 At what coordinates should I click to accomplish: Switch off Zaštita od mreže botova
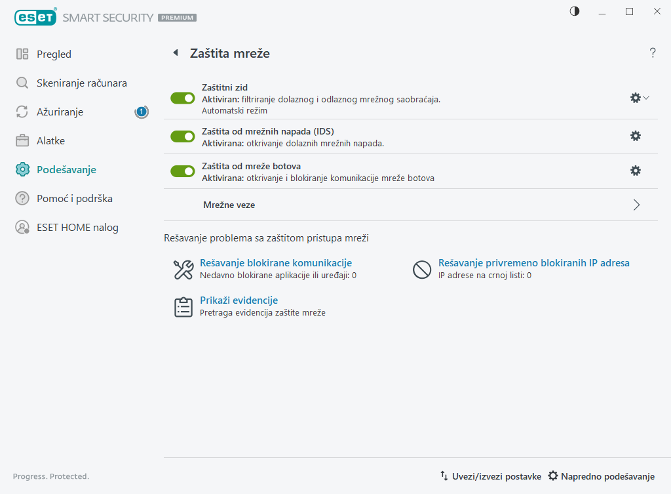pos(183,171)
